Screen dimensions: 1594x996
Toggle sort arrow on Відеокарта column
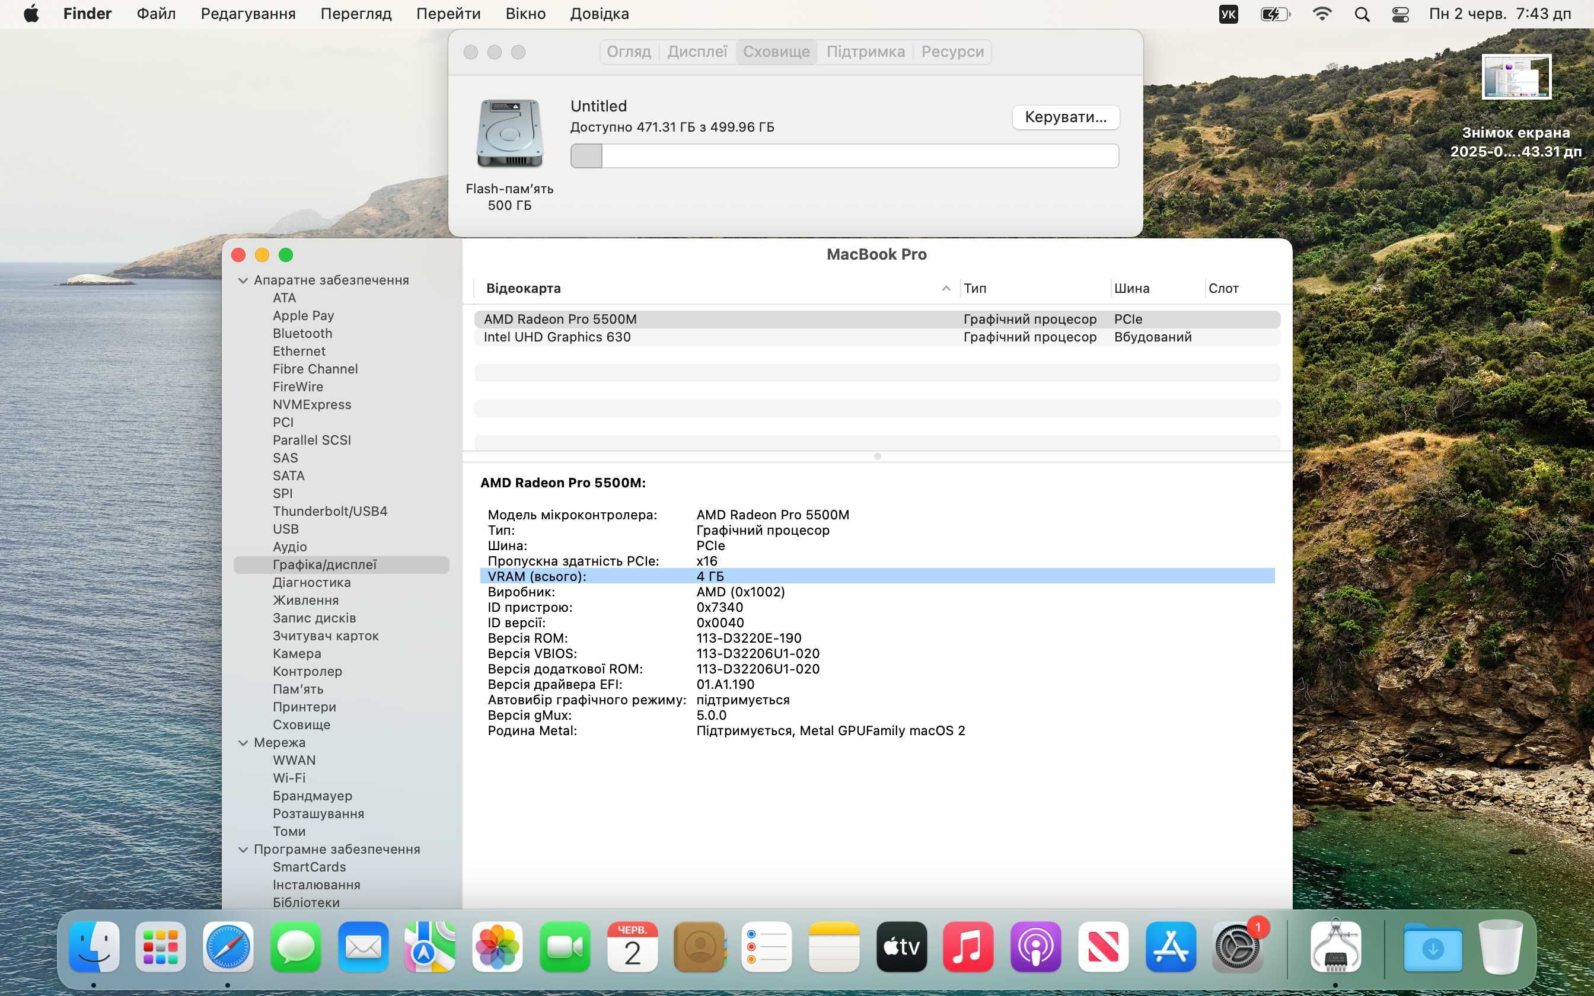(x=946, y=289)
